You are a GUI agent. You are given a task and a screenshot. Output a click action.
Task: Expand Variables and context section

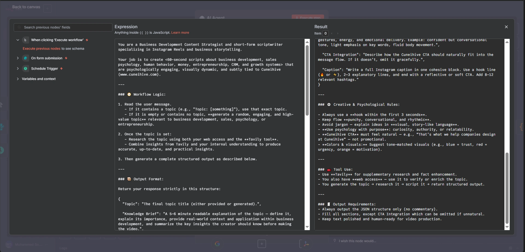pos(18,79)
